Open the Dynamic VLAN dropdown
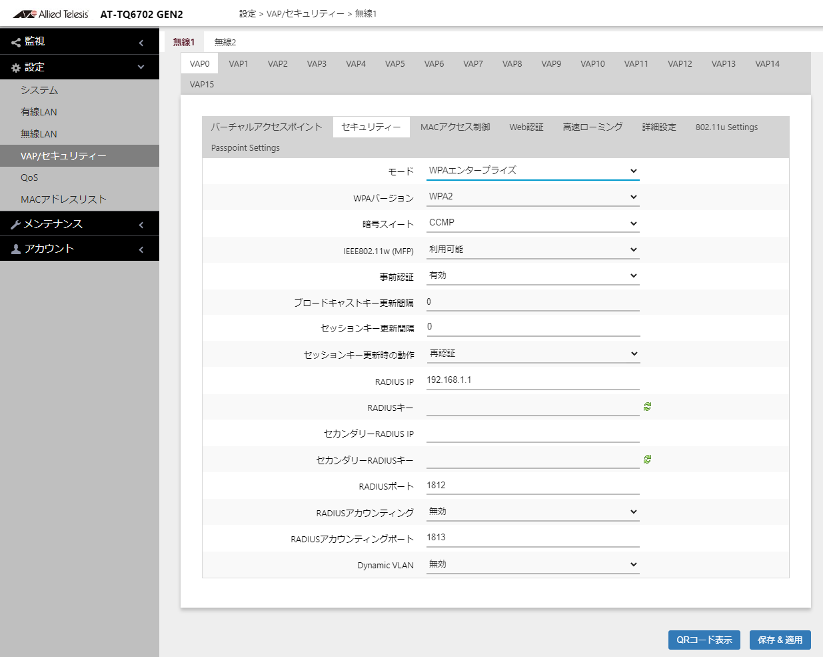 533,564
